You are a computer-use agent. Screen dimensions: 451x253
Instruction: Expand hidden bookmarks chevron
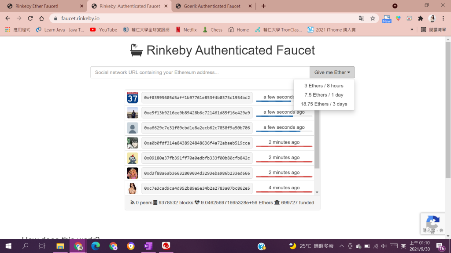412,29
